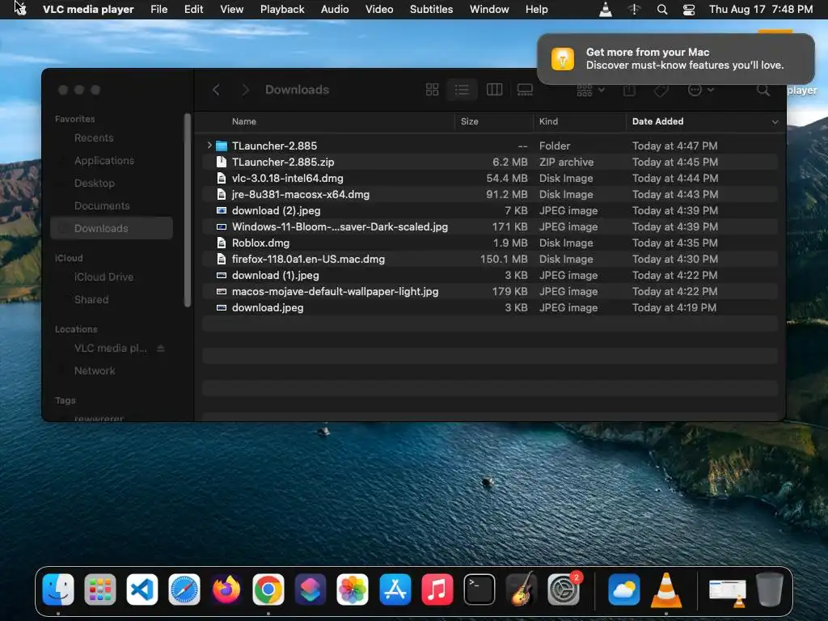This screenshot has height=621, width=828.
Task: Switch Finder to gallery view
Action: click(x=525, y=90)
